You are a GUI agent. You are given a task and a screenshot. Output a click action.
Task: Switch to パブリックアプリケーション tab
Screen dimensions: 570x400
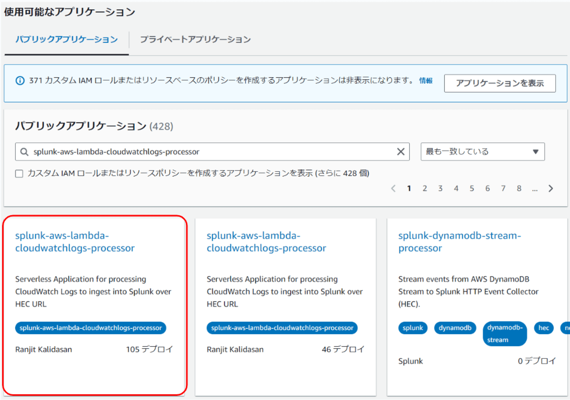66,39
